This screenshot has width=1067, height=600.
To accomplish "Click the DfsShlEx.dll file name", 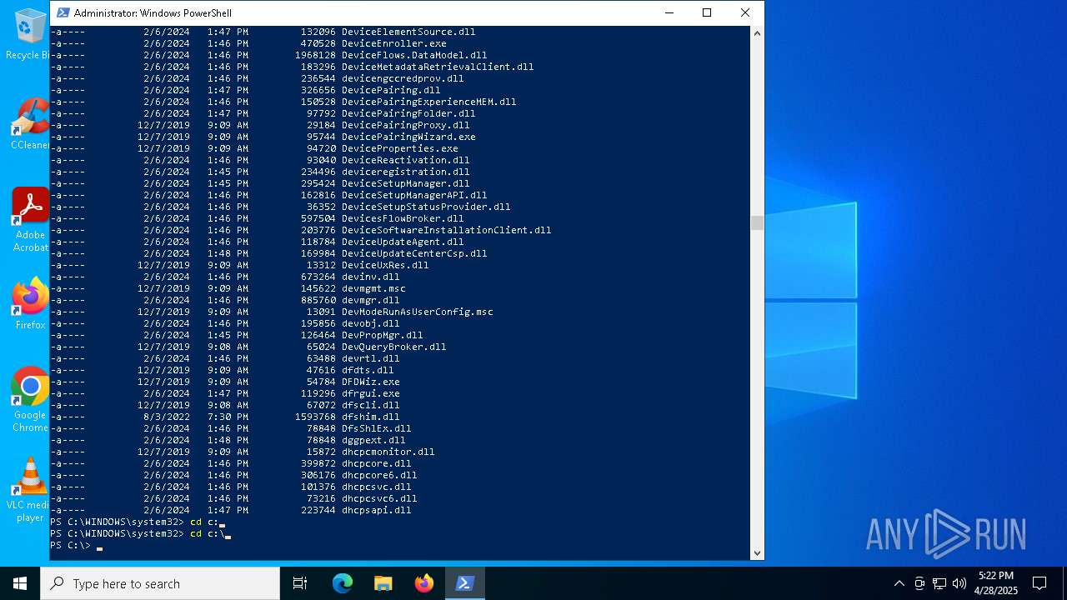I will point(376,428).
